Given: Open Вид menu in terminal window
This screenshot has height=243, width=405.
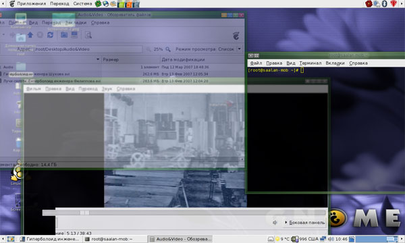Looking at the screenshot, I should coord(290,63).
